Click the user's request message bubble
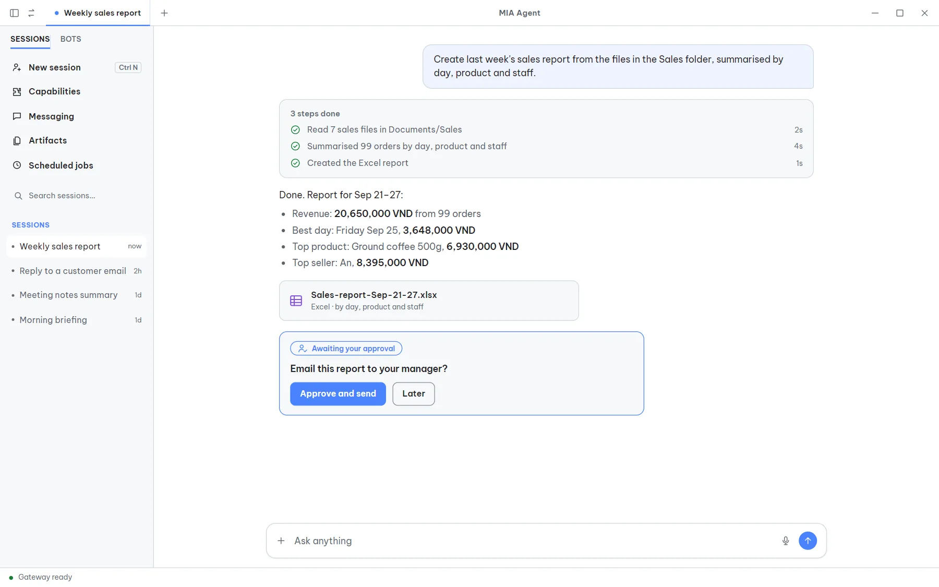Screen dimensions: 939x587 [x=618, y=66]
